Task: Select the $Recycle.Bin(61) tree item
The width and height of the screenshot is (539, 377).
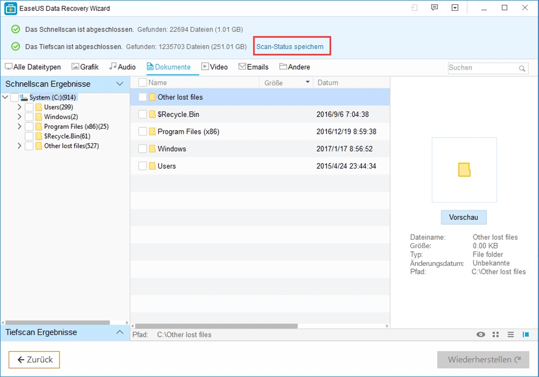Action: (67, 136)
